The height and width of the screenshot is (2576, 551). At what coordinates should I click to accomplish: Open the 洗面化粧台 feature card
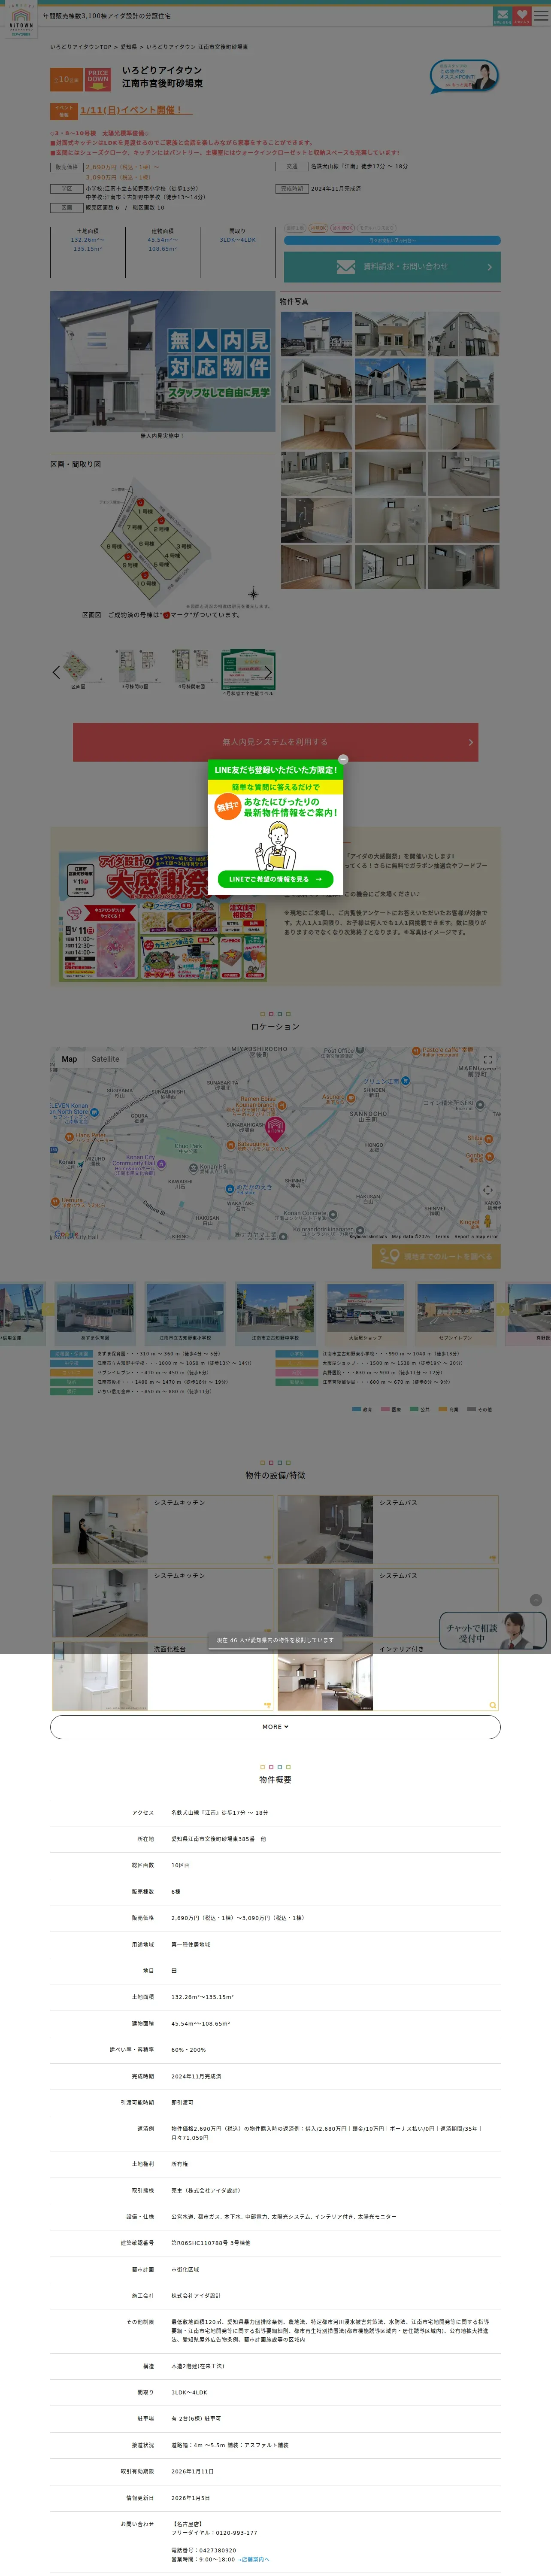pos(162,1676)
